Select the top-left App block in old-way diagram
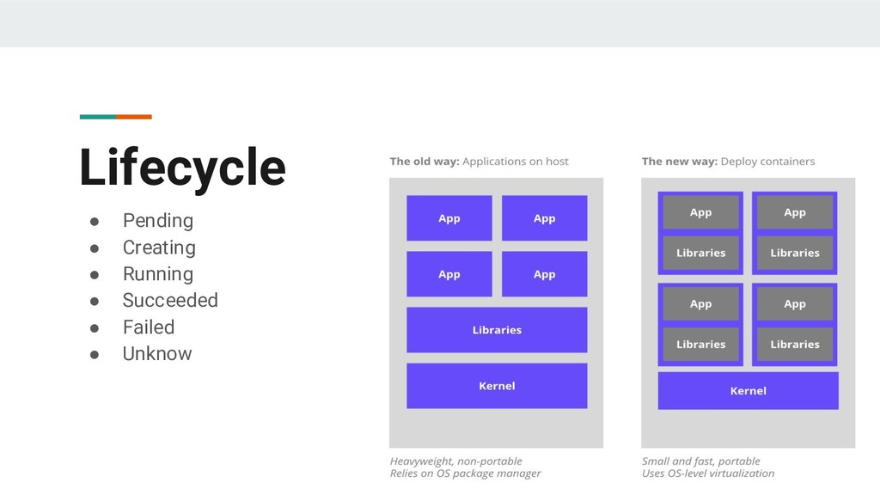The image size is (880, 495). click(449, 218)
